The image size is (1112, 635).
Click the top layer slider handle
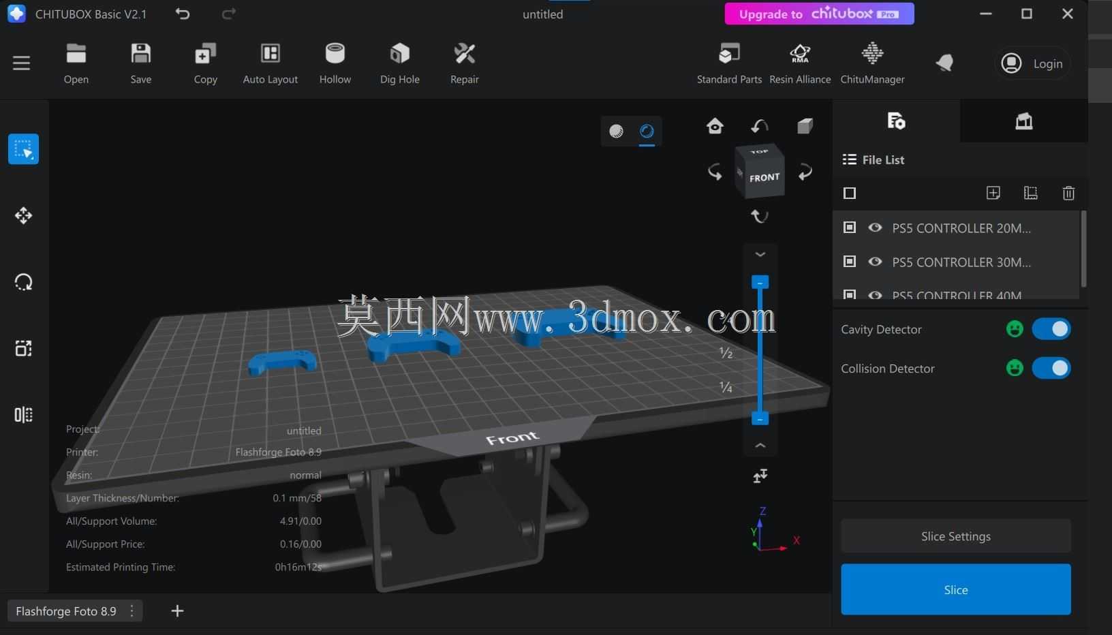760,282
